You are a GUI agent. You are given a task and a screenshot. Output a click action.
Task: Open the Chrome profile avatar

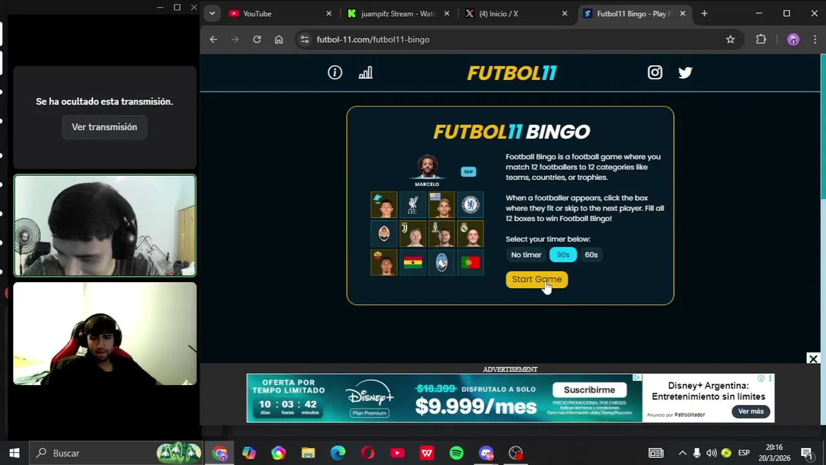[x=793, y=39]
